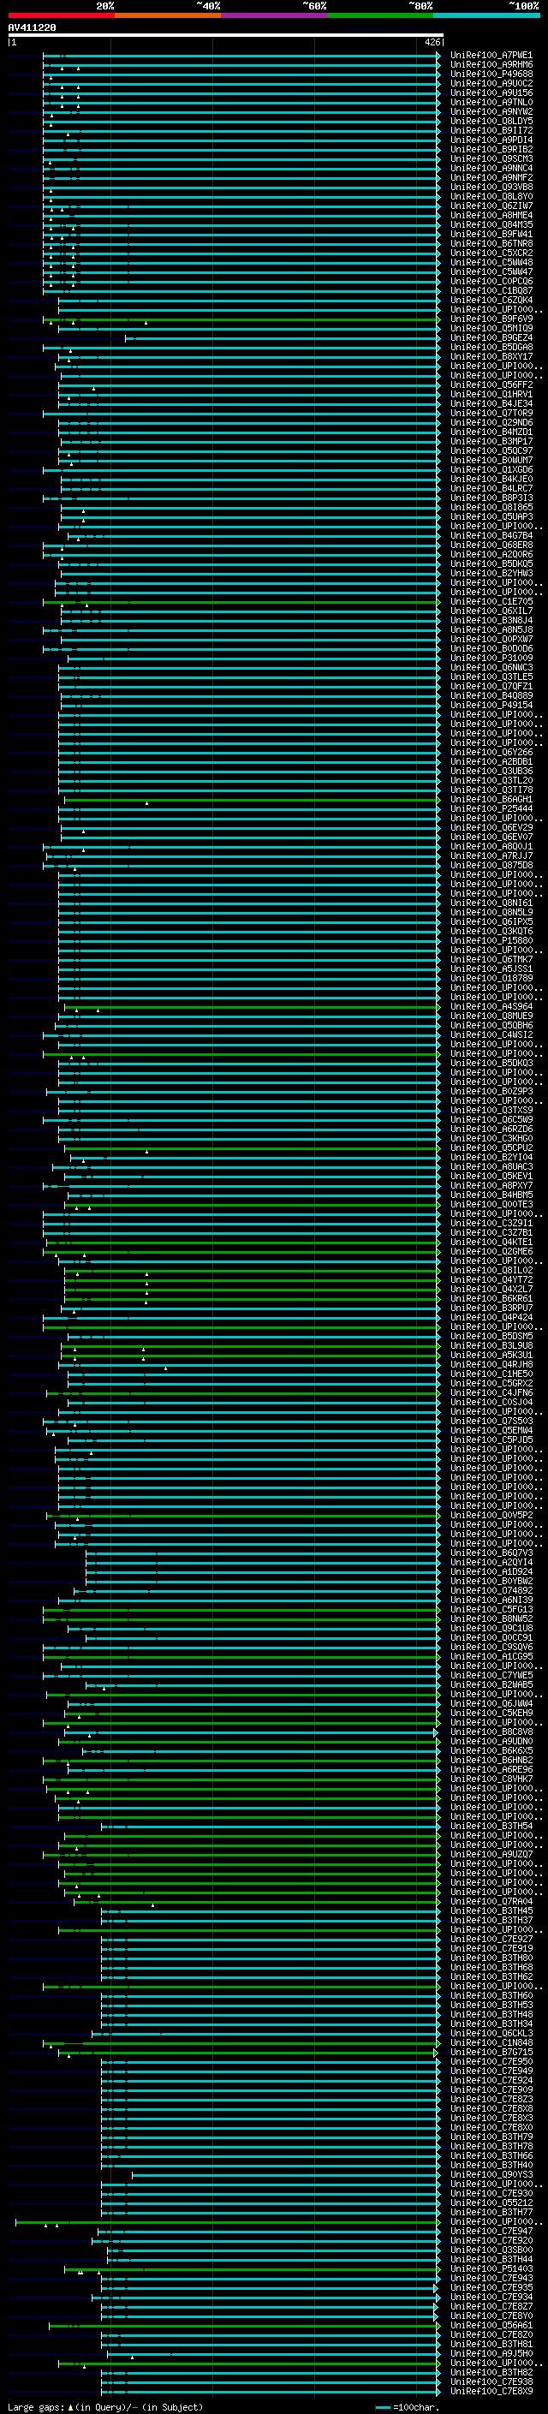This screenshot has width=548, height=2414.
Task: Click the UniRef100_C3KHG0 label
Action: coord(491,1138)
